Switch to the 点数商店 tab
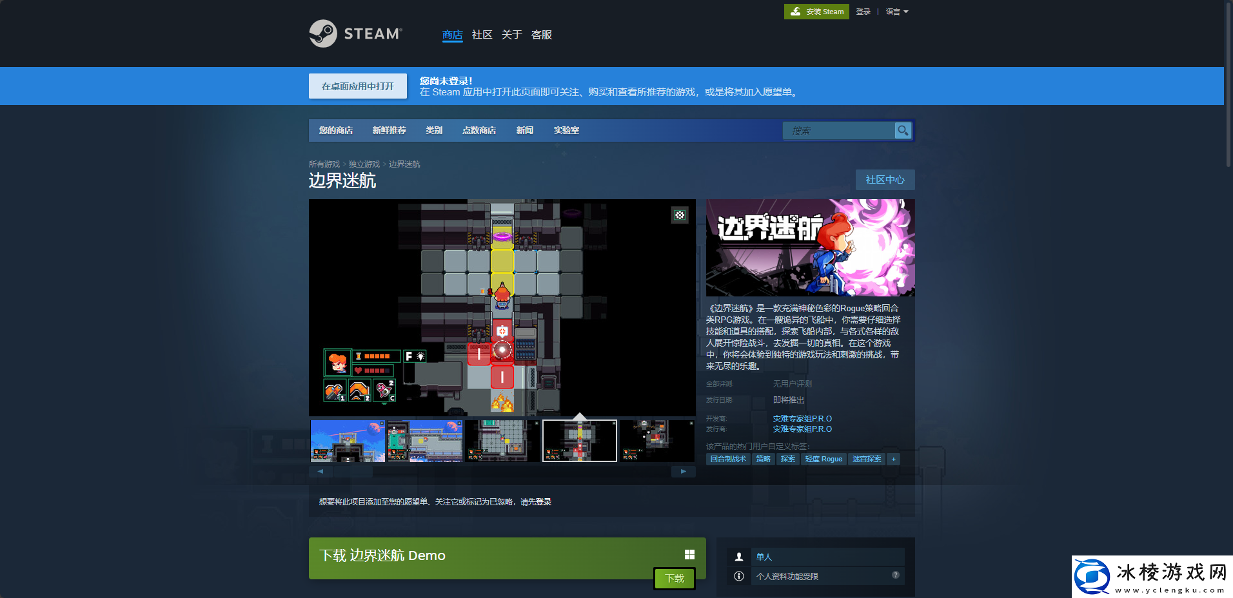The height and width of the screenshot is (598, 1233). (478, 130)
